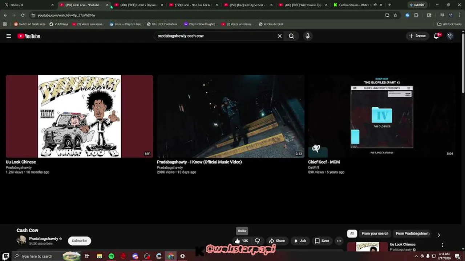Close the Cash Cow - YouTube tab
465x261 pixels.
(x=107, y=5)
